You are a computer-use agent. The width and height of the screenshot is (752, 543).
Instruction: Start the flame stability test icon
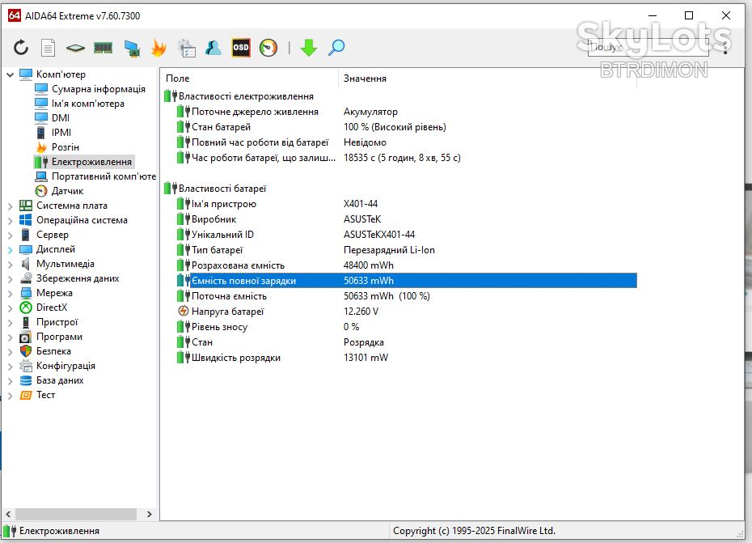click(158, 48)
